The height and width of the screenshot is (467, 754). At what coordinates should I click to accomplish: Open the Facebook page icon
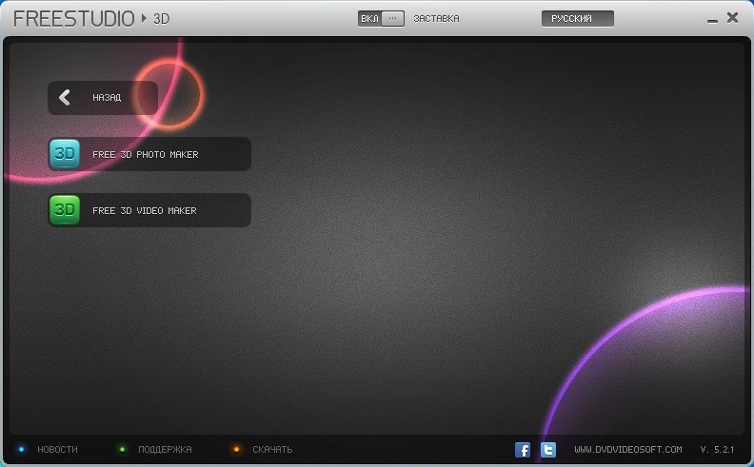523,450
